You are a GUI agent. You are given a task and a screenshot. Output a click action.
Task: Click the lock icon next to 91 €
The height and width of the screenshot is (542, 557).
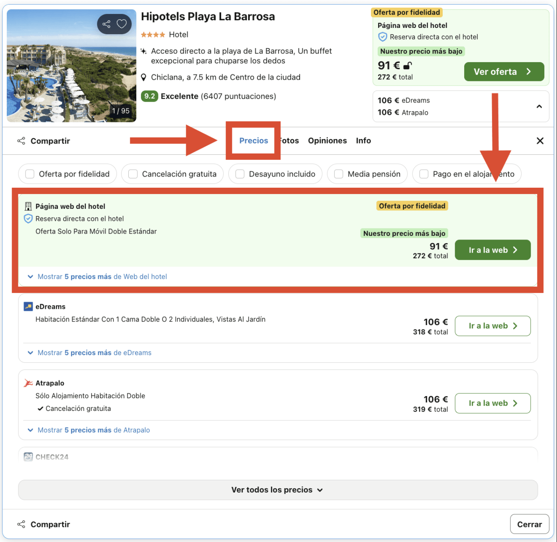click(408, 65)
